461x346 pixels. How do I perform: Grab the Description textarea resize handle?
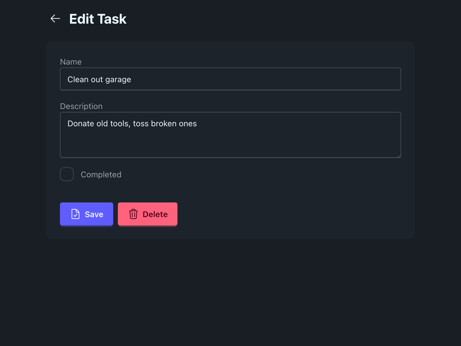coord(399,156)
